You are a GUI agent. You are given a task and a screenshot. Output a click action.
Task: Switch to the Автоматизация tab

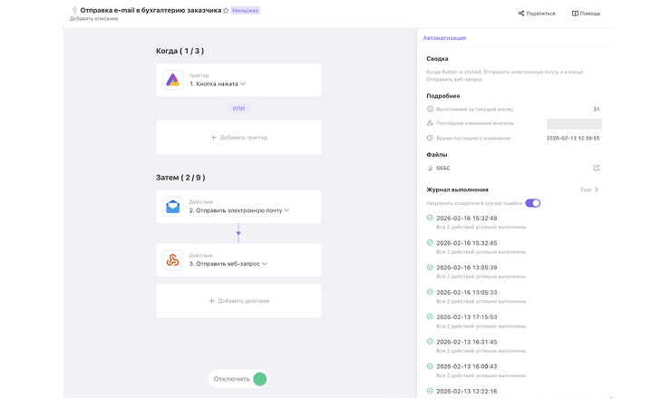point(444,38)
